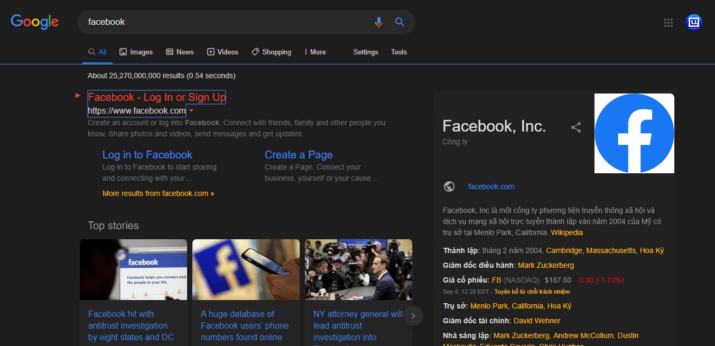Click the Facebook, Inc. panel title
This screenshot has width=715, height=346.
(494, 126)
